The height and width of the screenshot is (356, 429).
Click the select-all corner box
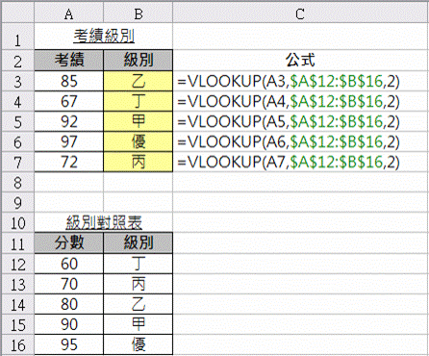pos(17,13)
